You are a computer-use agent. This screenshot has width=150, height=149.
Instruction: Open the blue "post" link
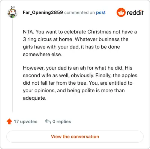tap(101, 12)
